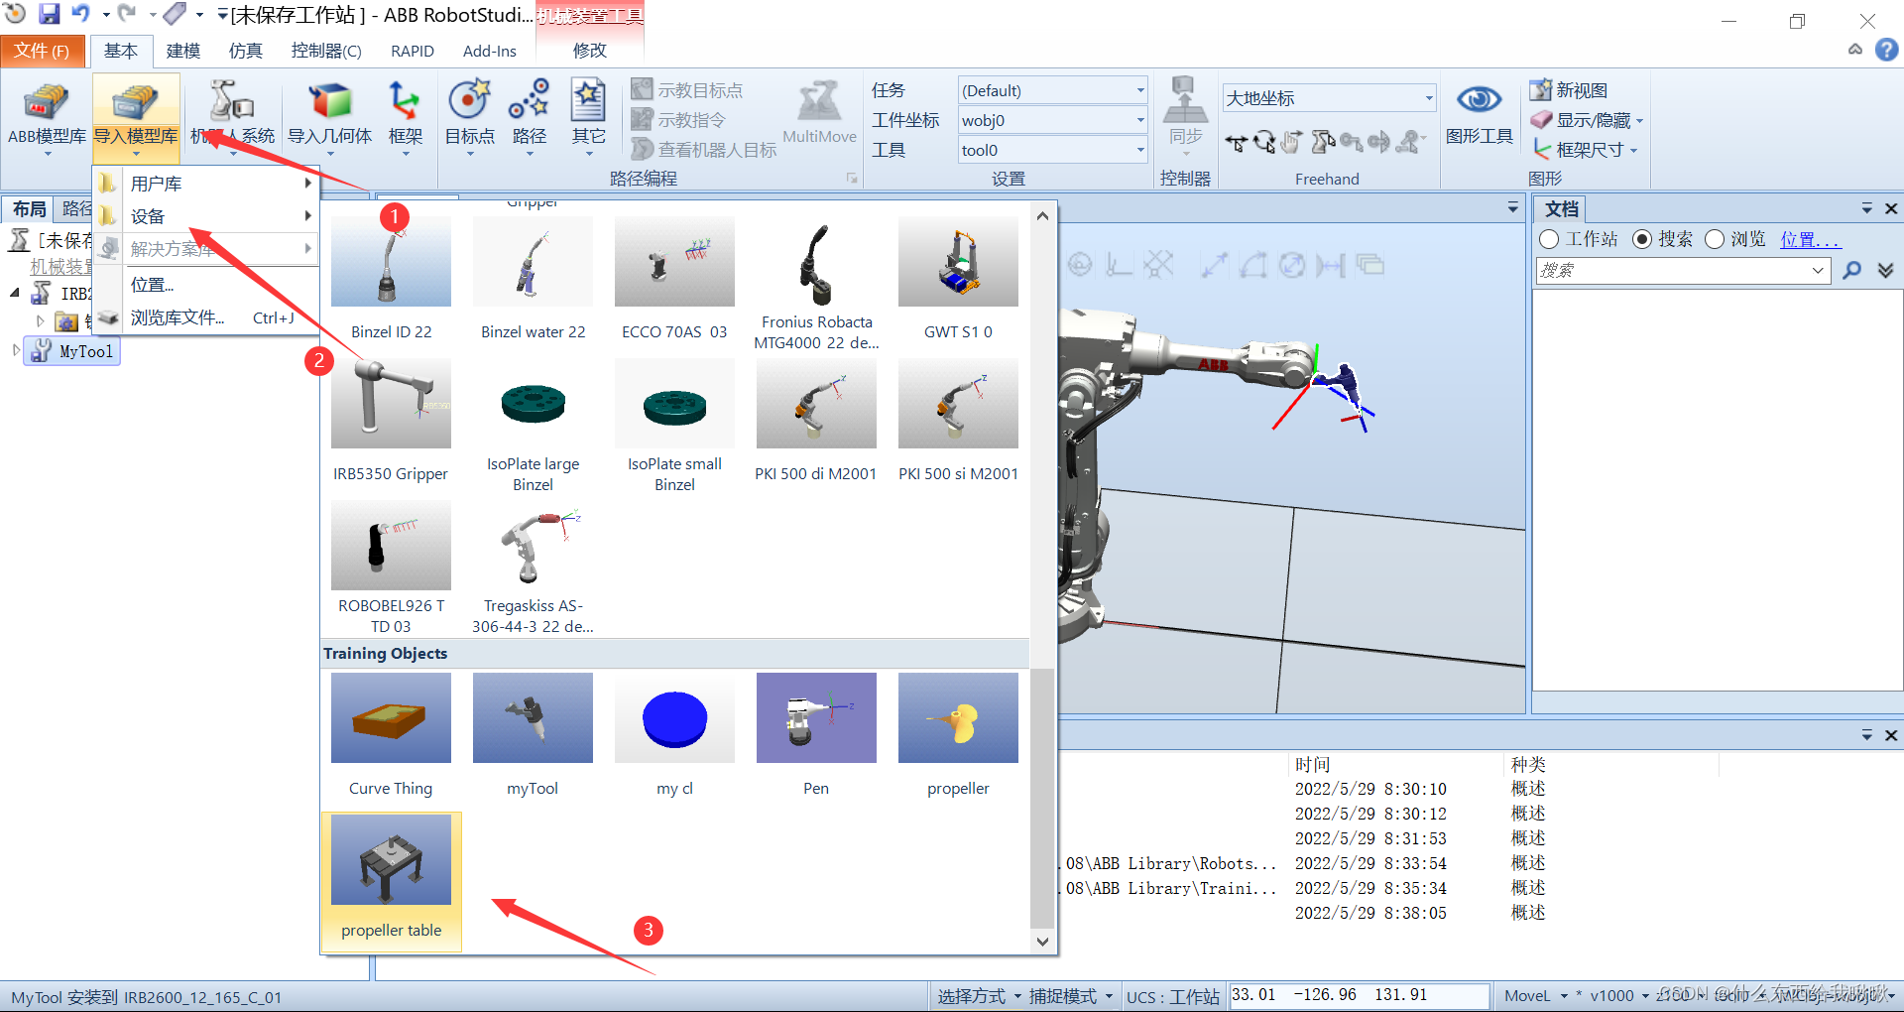Switch to the 布局 layout tab
1904x1012 pixels.
click(29, 209)
